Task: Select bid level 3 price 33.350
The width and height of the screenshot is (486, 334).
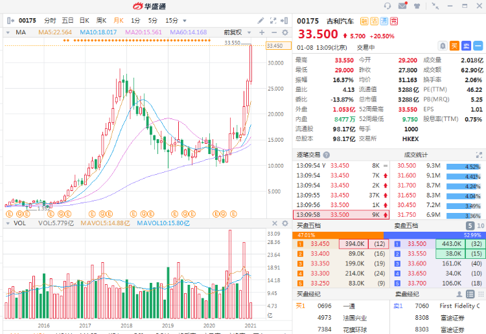Action: [320, 263]
